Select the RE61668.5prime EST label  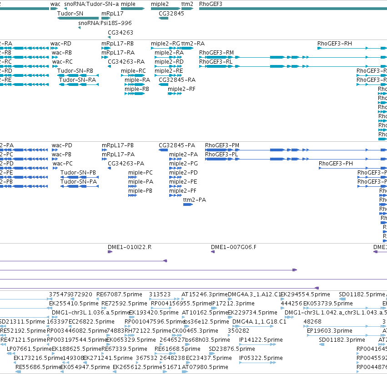click(177, 349)
